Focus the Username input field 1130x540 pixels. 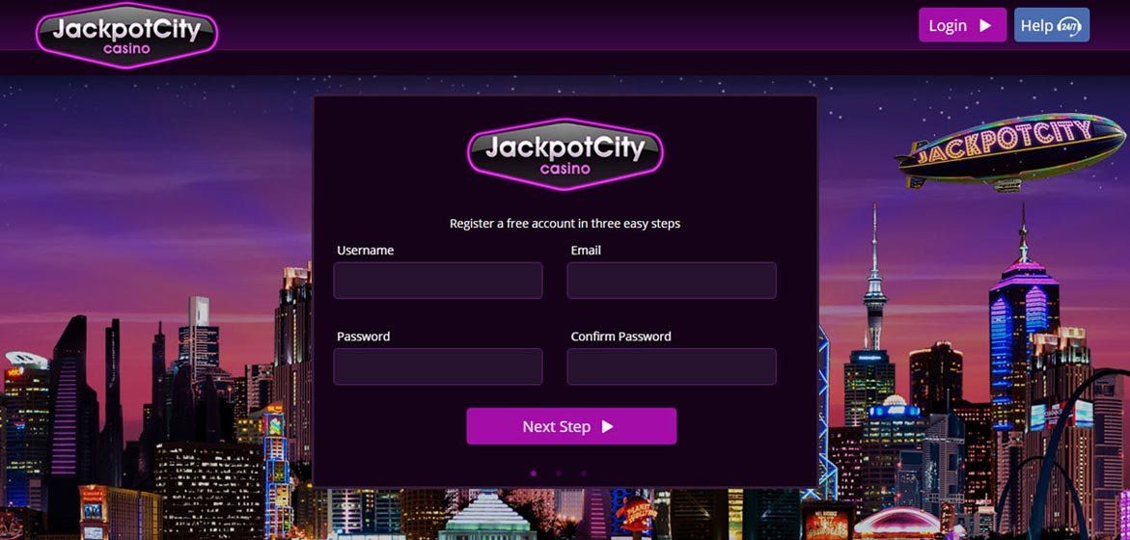pos(437,281)
